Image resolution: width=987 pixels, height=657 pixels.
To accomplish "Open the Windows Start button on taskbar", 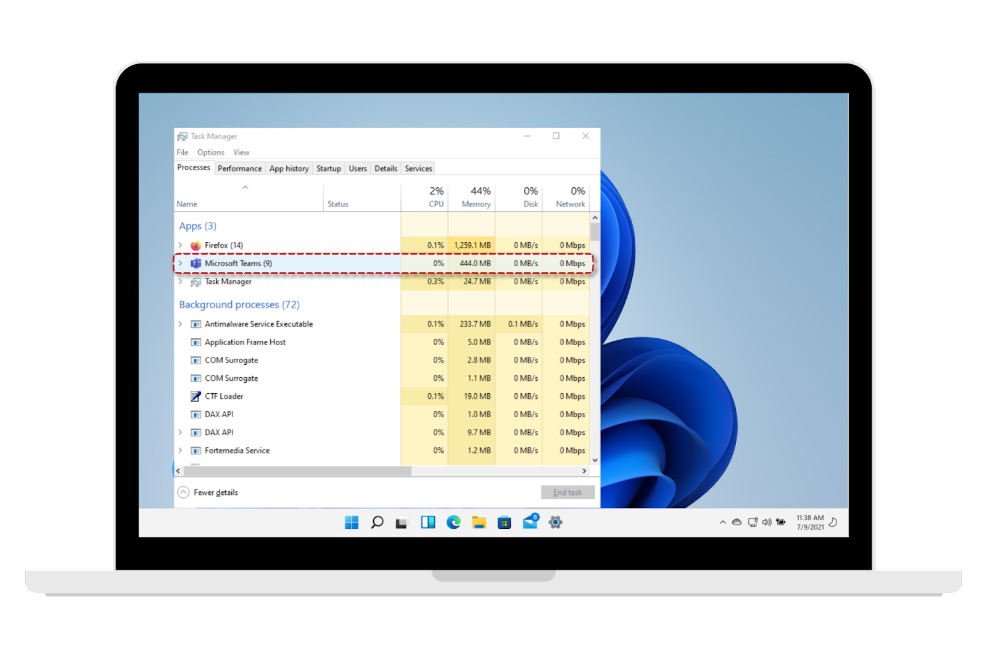I will coord(352,523).
